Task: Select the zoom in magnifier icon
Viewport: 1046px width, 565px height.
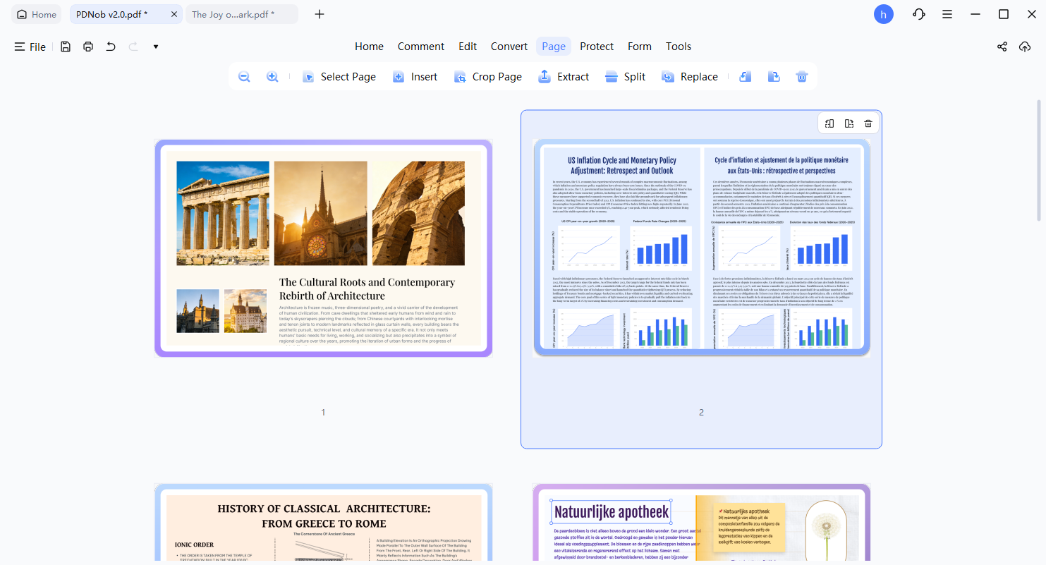Action: click(272, 76)
